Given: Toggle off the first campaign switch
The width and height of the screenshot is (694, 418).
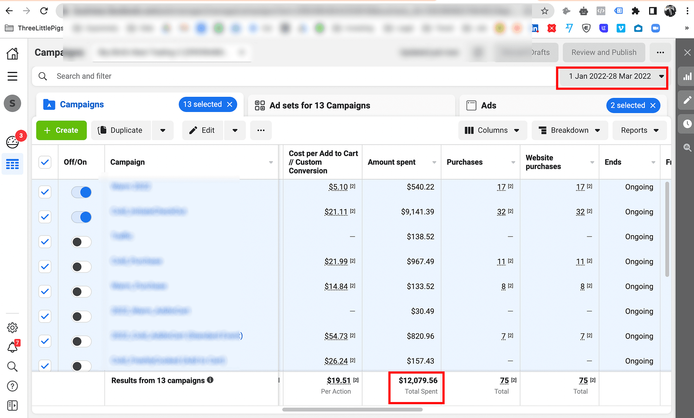Looking at the screenshot, I should 81,192.
